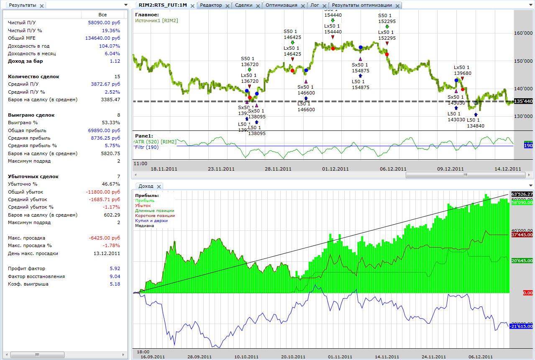Image resolution: width=535 pixels, height=360 pixels.
Task: Close the Сделки tab
Action: pos(257,5)
